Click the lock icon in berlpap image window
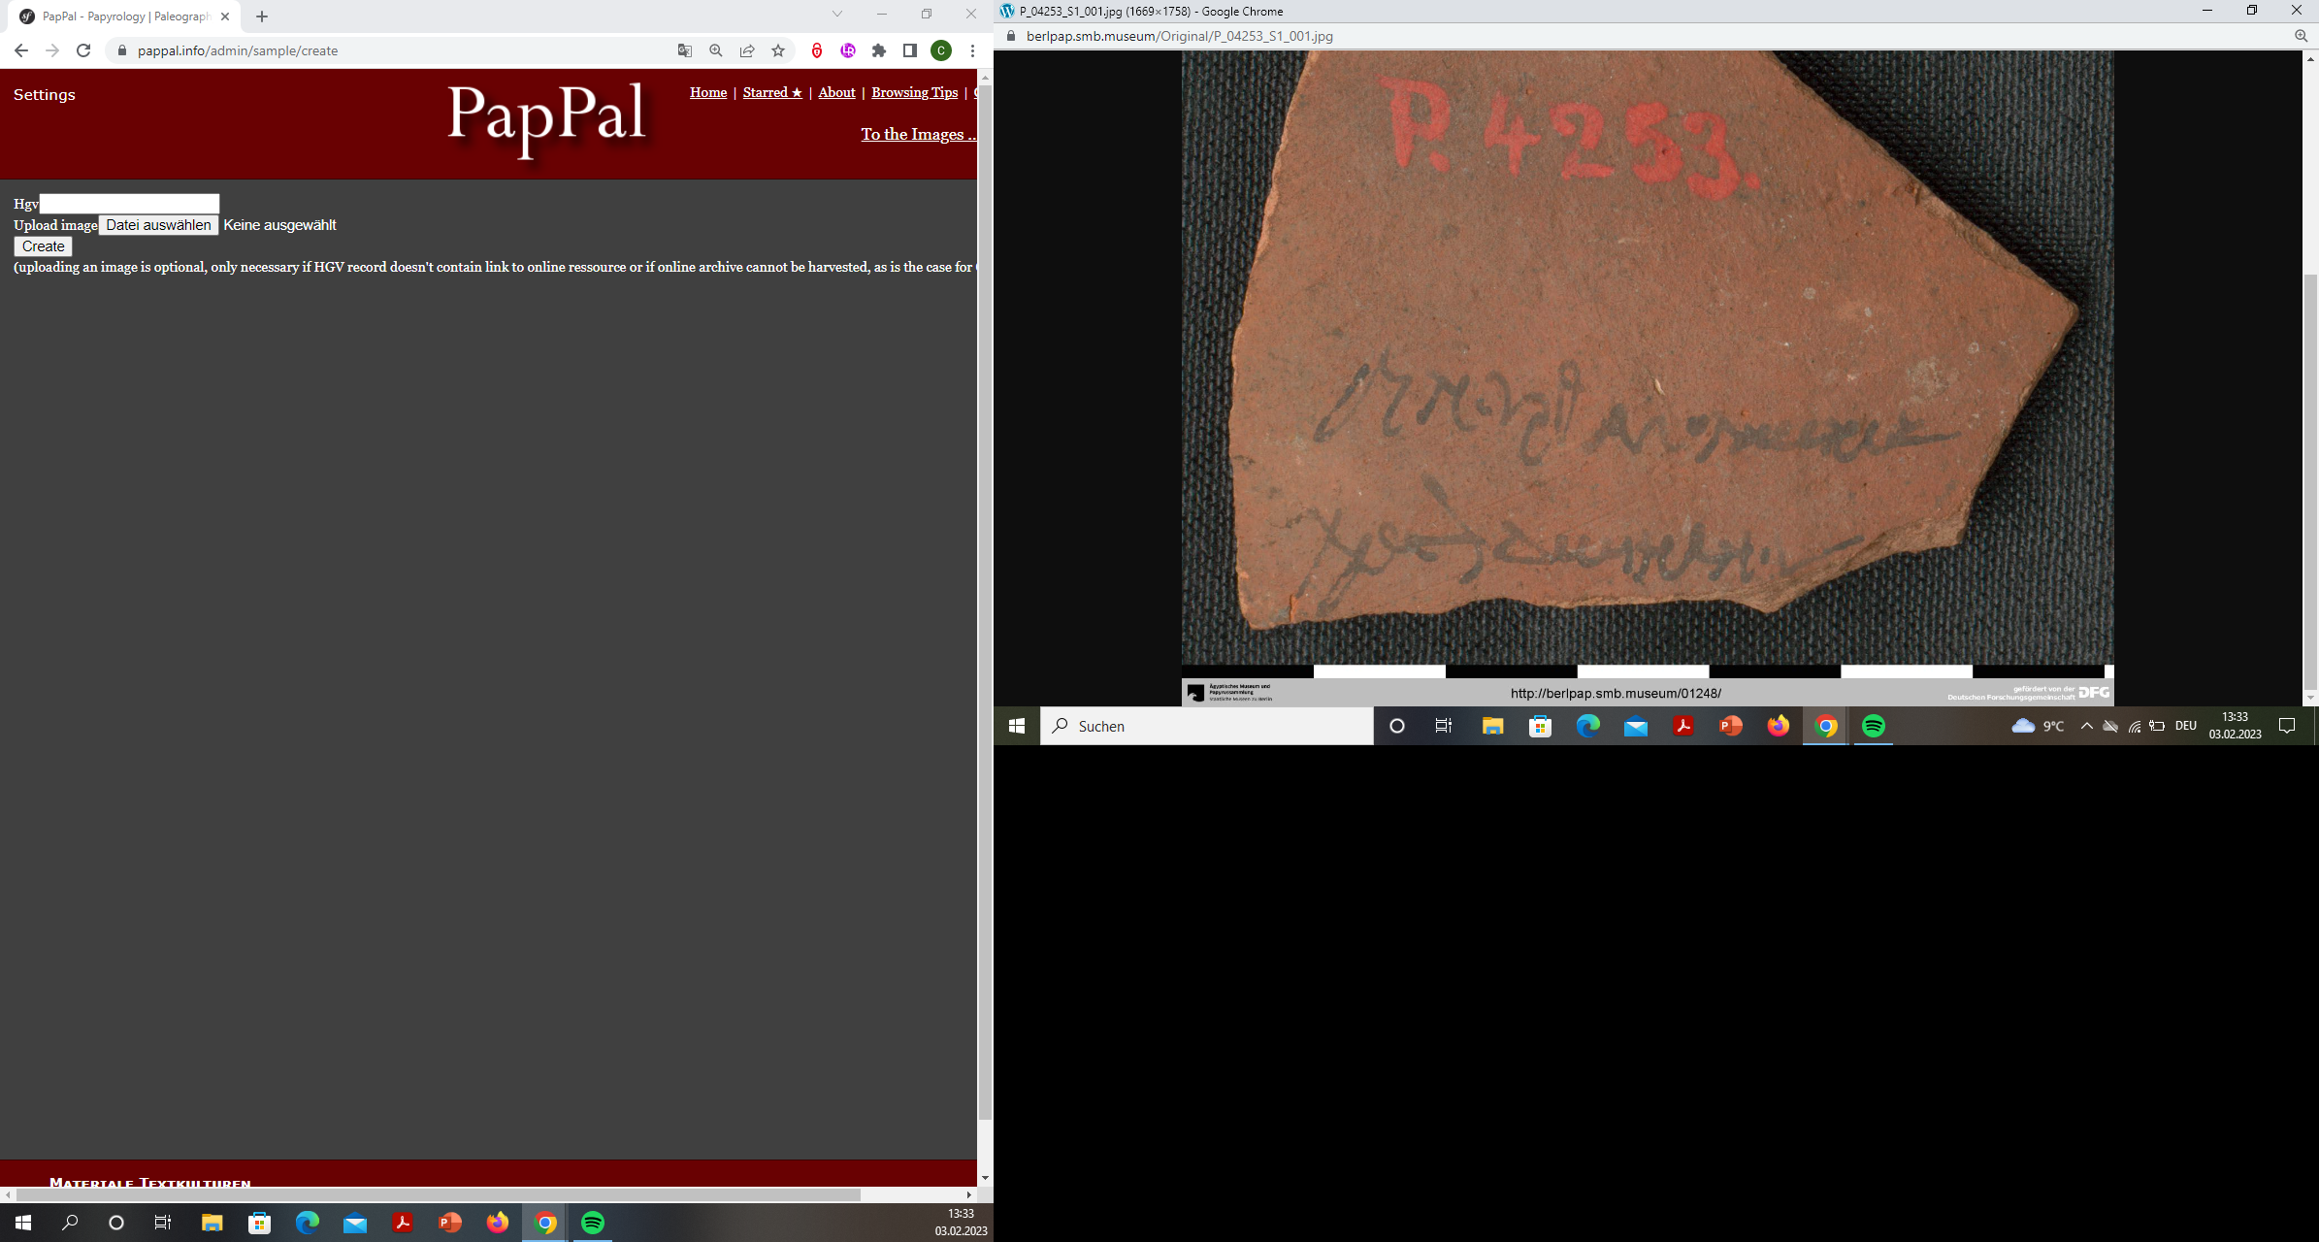The image size is (2319, 1242). coord(1011,36)
